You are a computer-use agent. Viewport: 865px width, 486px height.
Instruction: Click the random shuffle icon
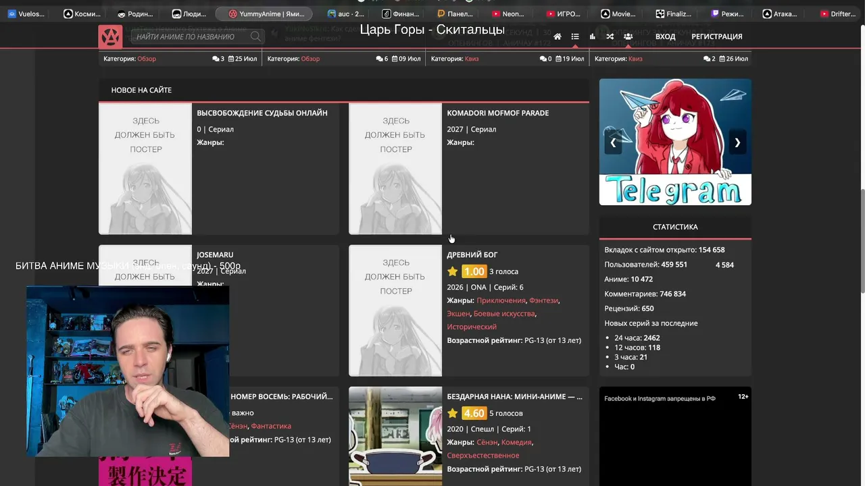610,36
